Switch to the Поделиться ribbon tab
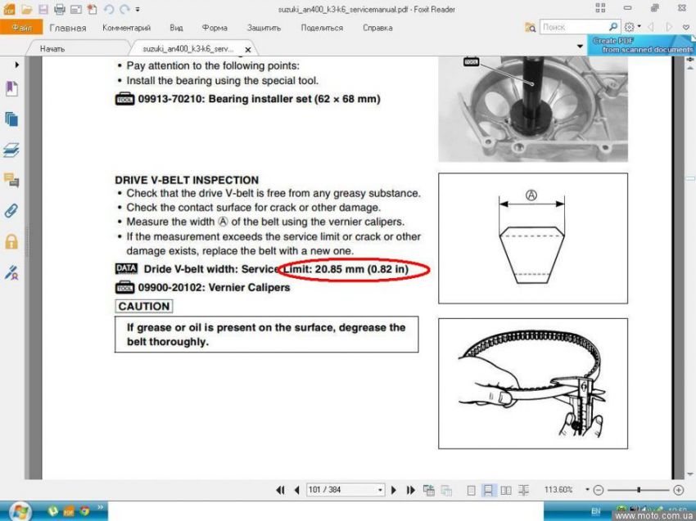This screenshot has height=521, width=696. 322,28
